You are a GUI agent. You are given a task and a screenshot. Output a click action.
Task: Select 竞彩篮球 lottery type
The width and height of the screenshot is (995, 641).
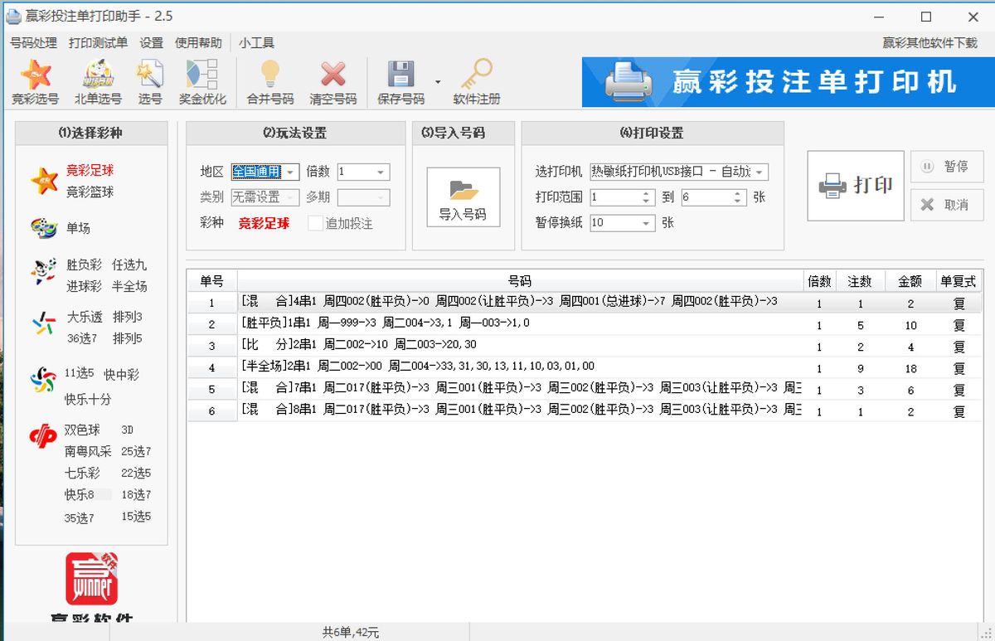[x=90, y=192]
